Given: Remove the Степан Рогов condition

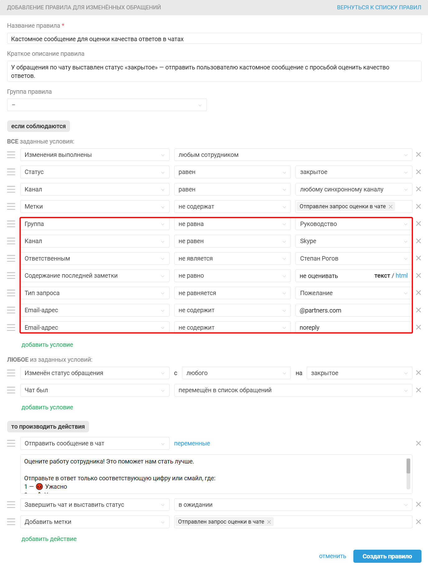Looking at the screenshot, I should (418, 258).
